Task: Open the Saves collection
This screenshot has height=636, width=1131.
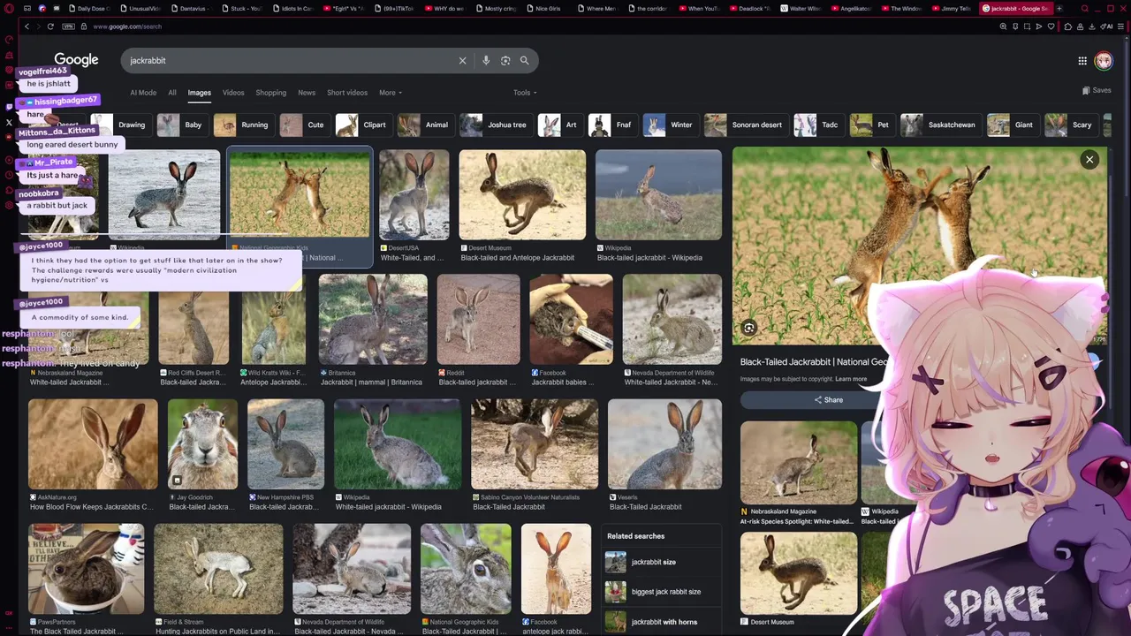Action: 1097,90
